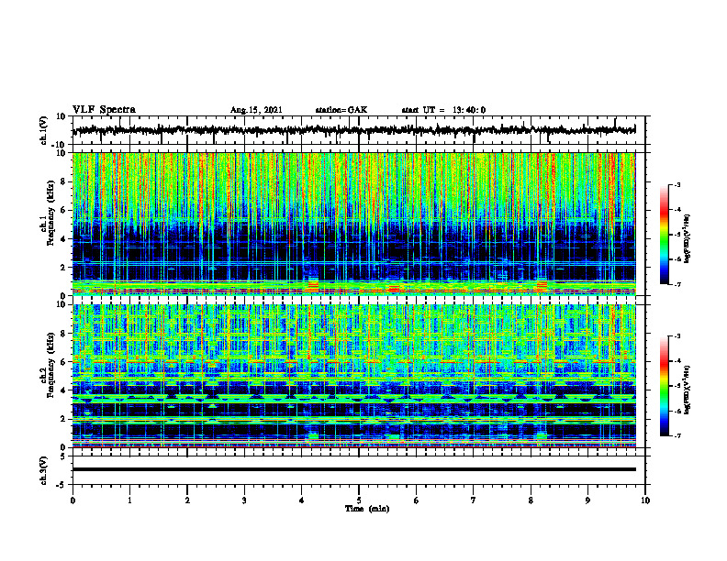The width and height of the screenshot is (727, 561).
Task: Click inside the ch.1 voltage waveform trace
Action: 353,130
